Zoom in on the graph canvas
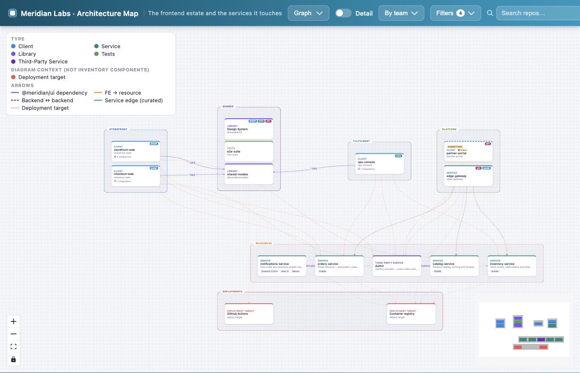Viewport: 580px width, 373px height. (14, 321)
